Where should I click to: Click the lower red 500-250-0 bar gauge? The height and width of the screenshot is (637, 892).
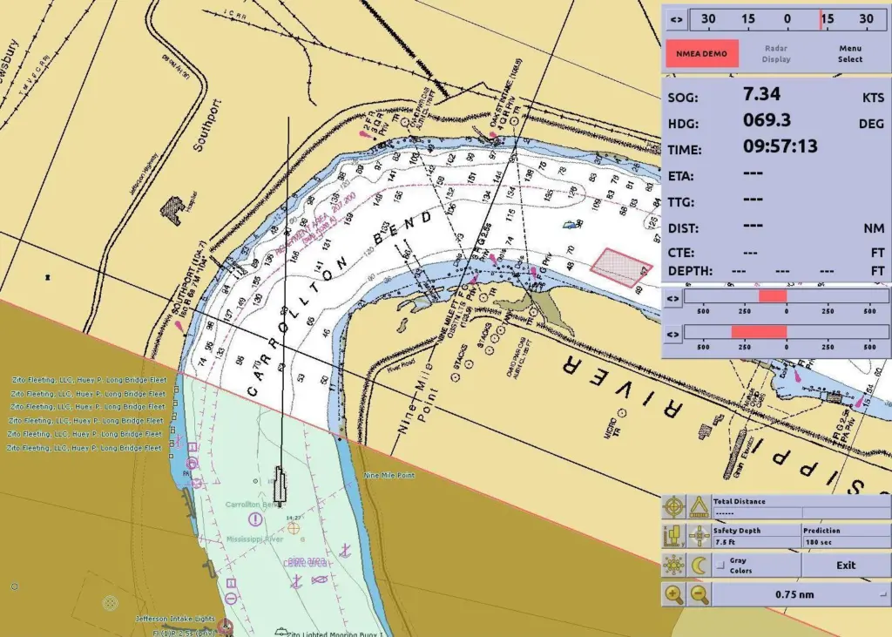[x=787, y=332]
